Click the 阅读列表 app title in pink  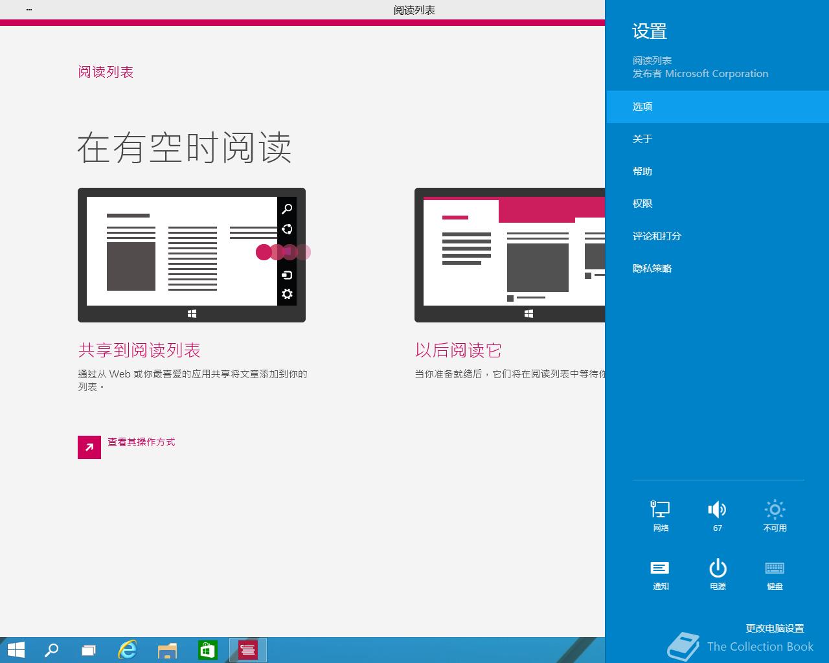click(106, 72)
